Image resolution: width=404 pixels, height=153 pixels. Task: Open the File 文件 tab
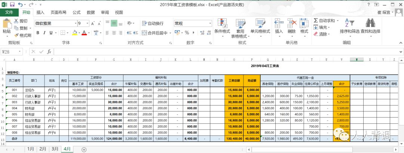point(9,12)
